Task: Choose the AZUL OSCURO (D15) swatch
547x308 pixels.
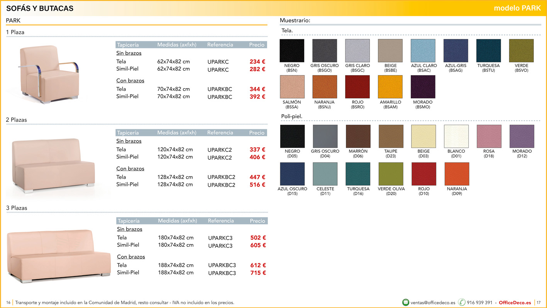Action: pyautogui.click(x=292, y=174)
